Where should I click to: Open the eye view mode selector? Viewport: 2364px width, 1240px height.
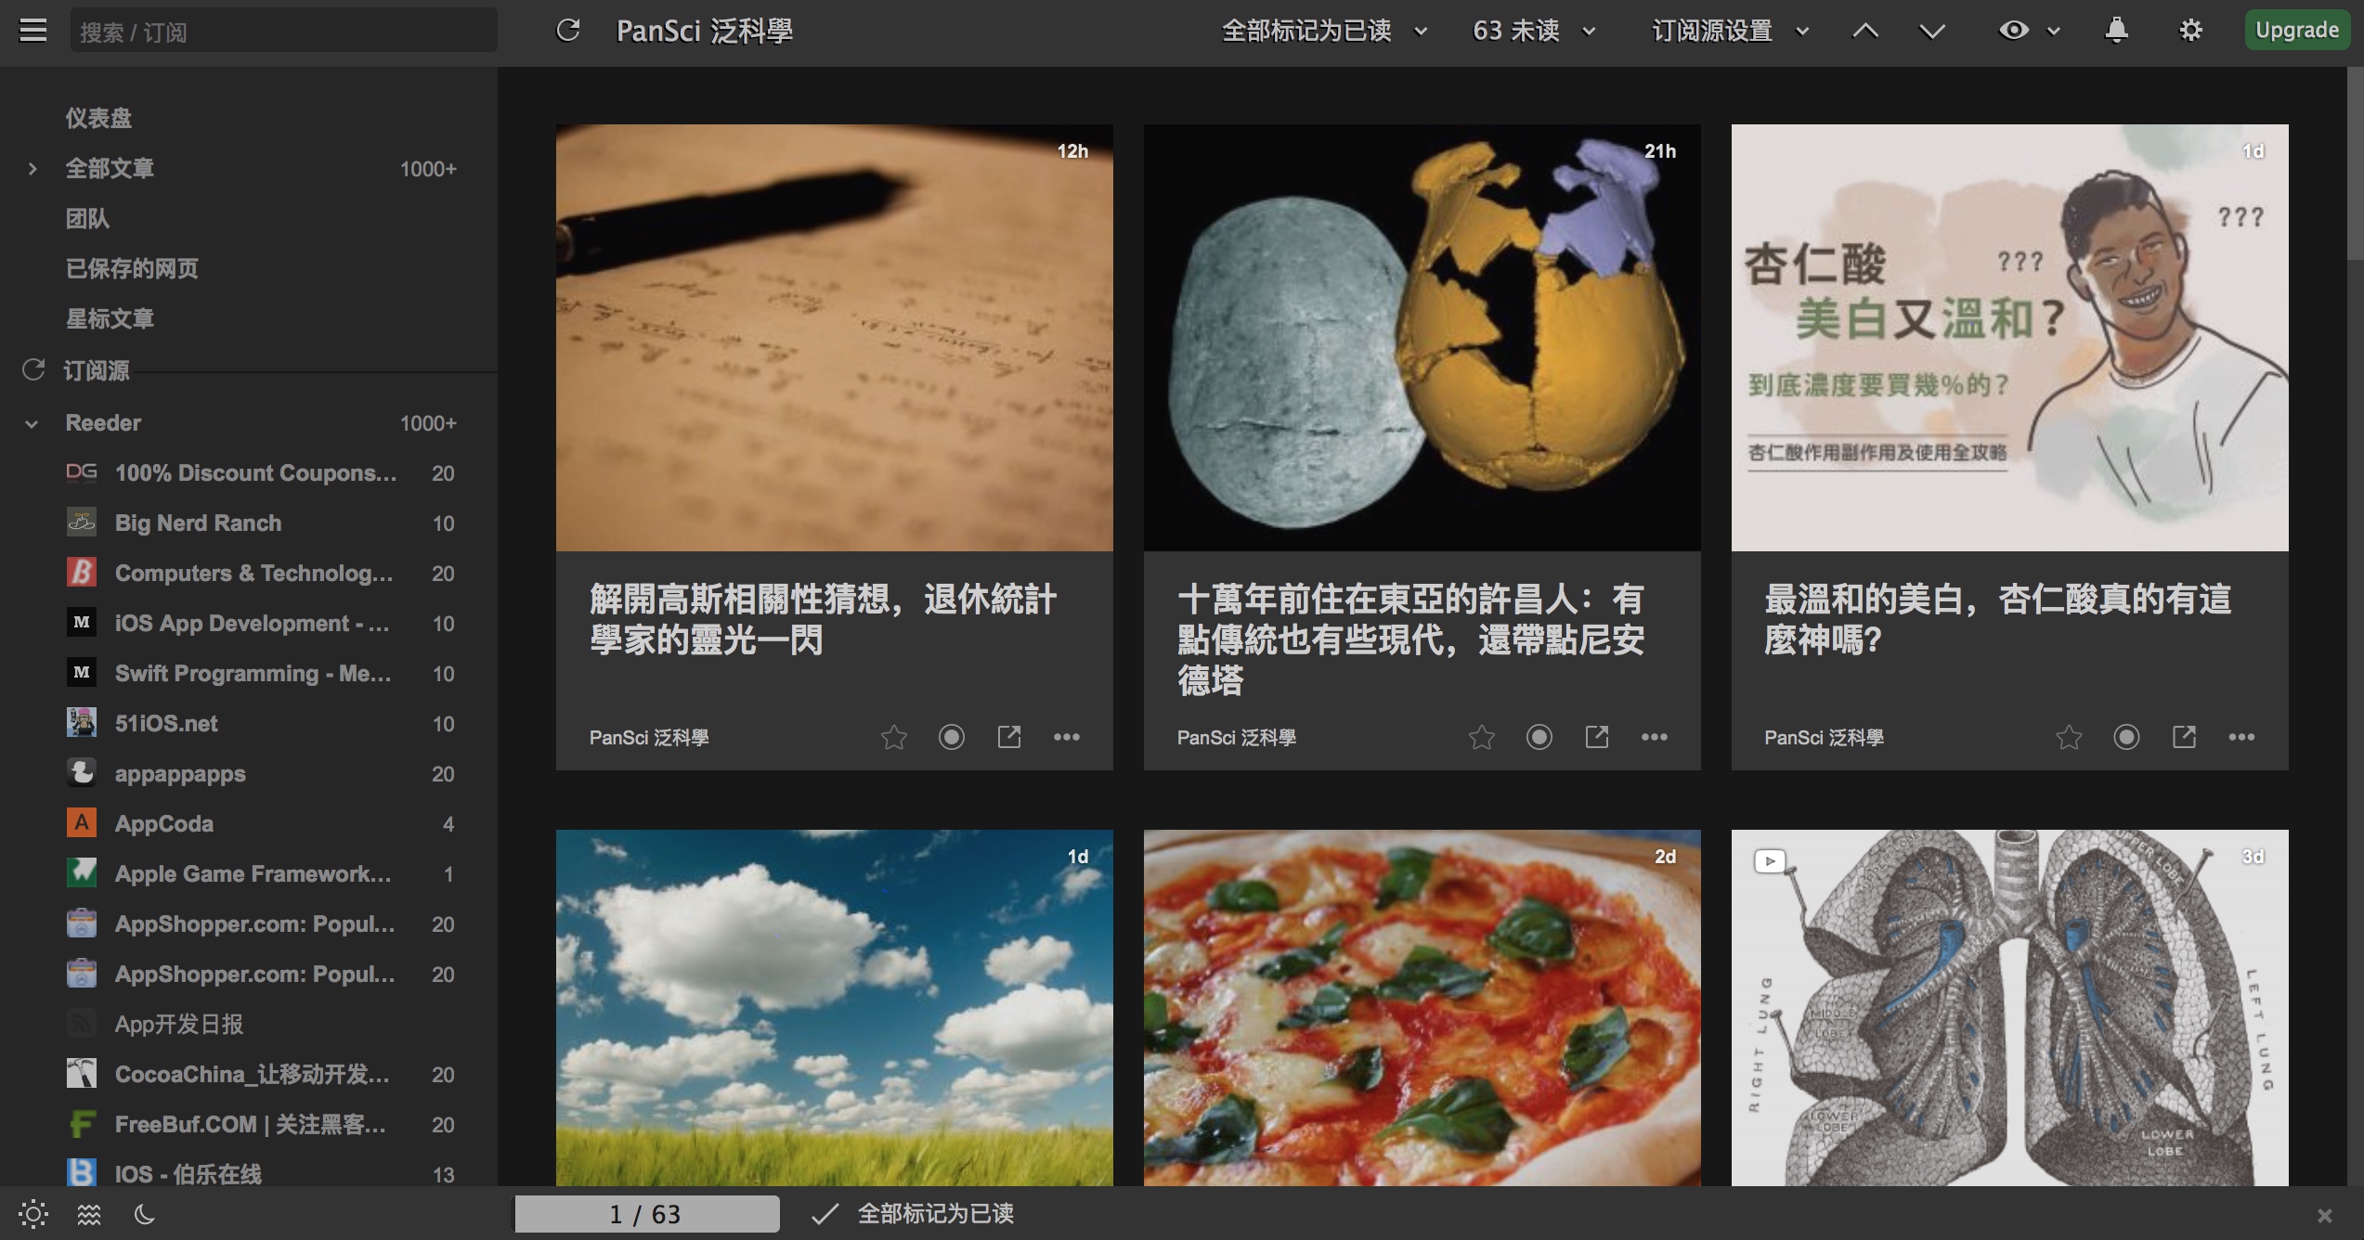coord(2013,31)
